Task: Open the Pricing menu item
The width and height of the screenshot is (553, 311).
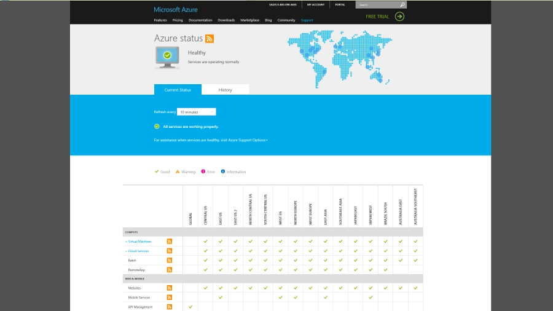Action: pyautogui.click(x=178, y=20)
